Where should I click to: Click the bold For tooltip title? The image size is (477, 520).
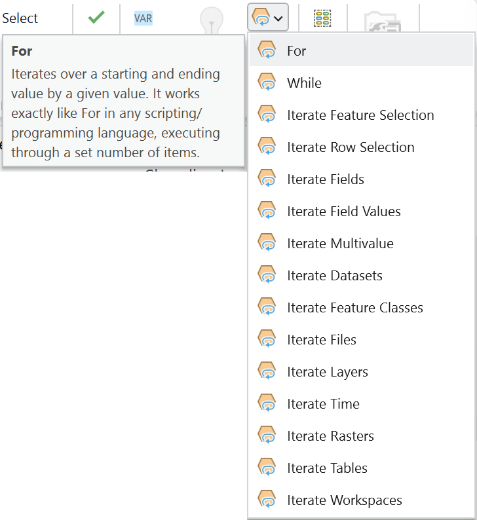(x=22, y=51)
